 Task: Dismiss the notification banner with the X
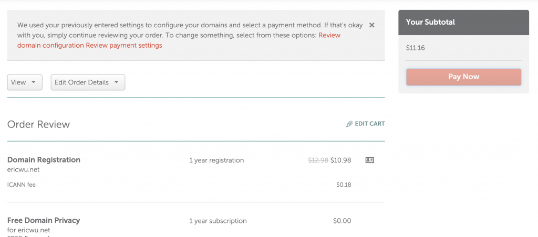click(372, 25)
